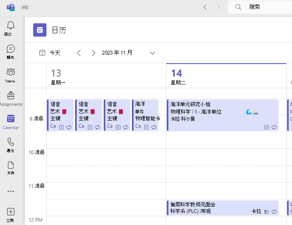292x225 pixels.
Task: Go to next week arrow
Action: pyautogui.click(x=93, y=53)
